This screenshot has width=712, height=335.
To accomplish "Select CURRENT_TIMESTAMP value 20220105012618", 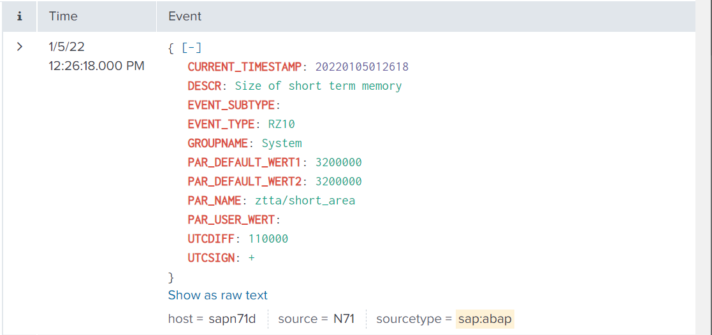I will (361, 67).
